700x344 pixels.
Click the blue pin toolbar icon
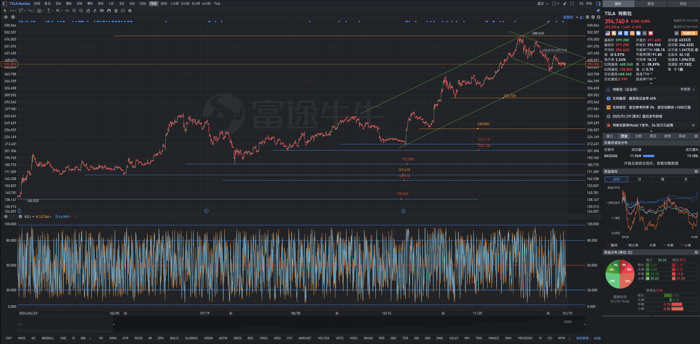tap(598, 11)
